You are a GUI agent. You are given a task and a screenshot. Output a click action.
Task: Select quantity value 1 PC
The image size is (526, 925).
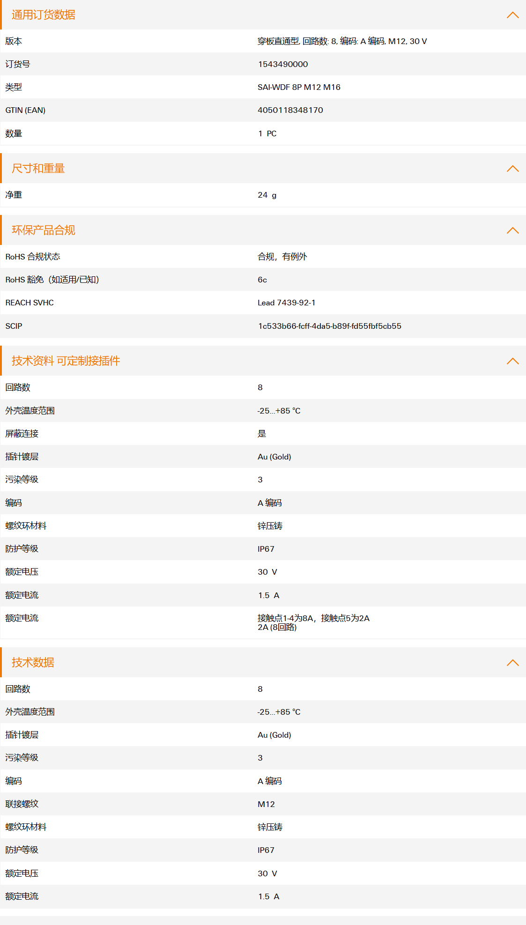[x=267, y=133]
